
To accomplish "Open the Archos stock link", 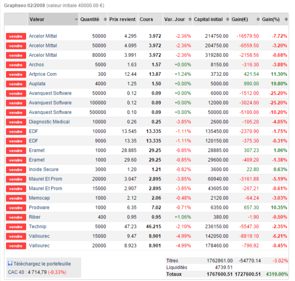I will 36,65.
